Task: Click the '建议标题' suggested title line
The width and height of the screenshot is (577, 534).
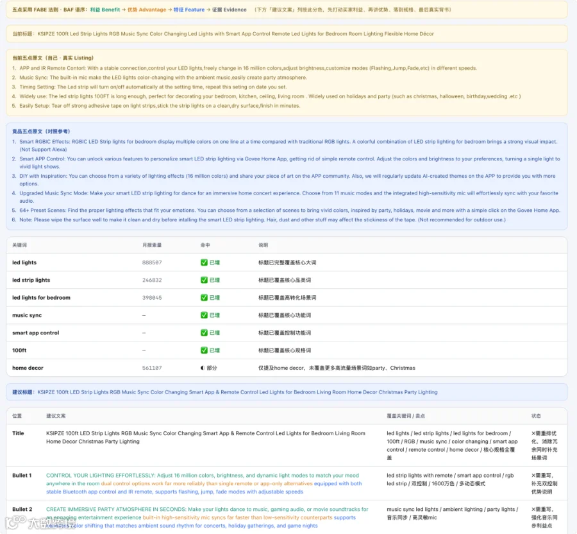Action: coord(225,392)
